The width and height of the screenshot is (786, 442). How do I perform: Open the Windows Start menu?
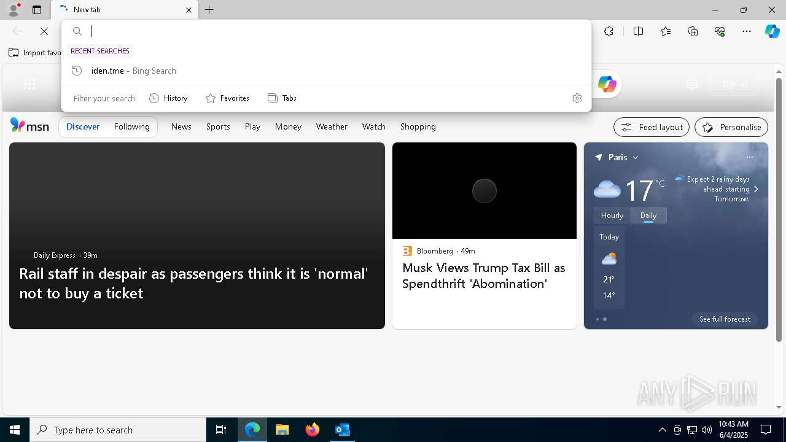15,430
